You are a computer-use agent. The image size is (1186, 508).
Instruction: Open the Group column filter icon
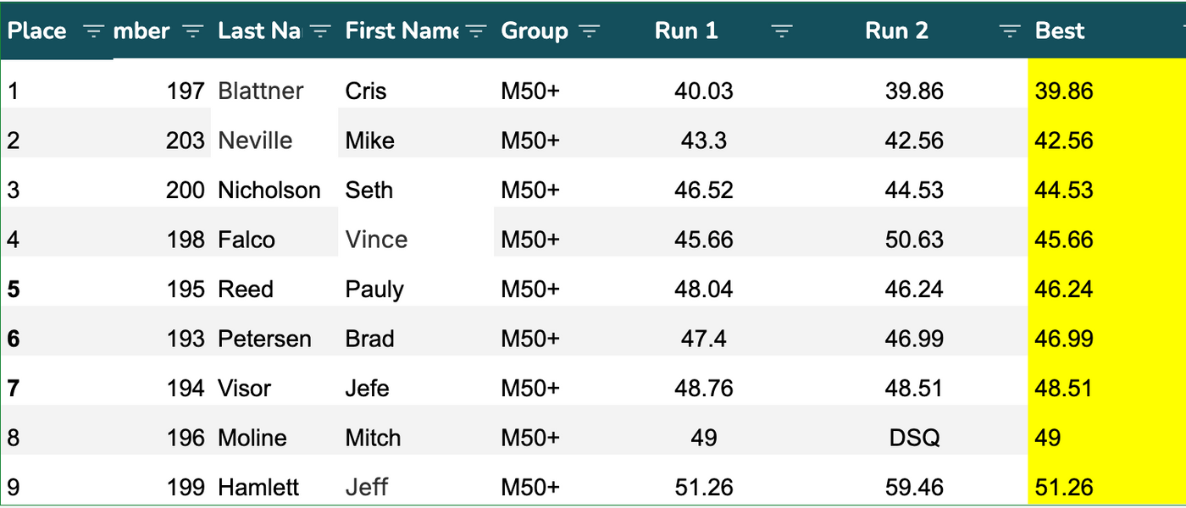[589, 31]
